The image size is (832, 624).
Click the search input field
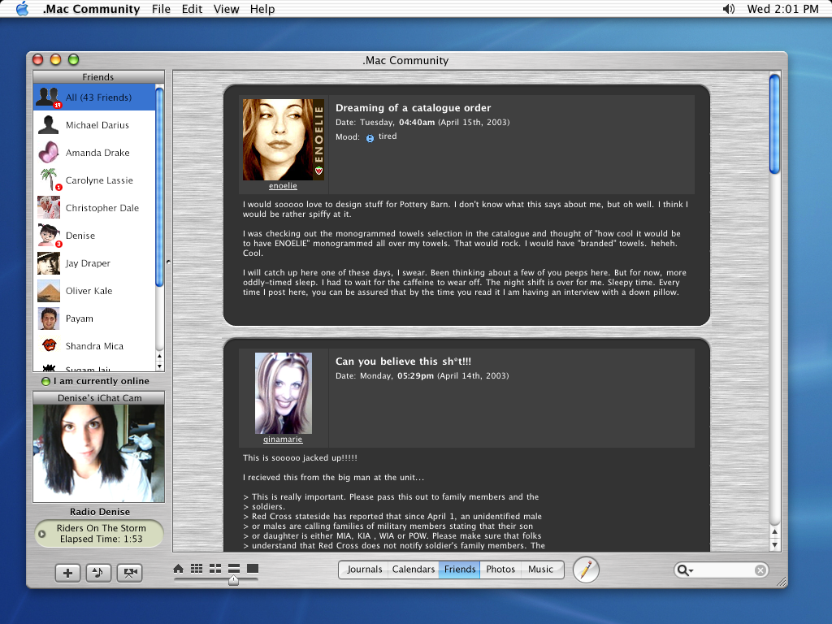[721, 570]
